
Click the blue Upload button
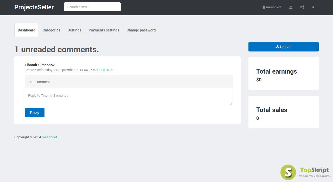(x=284, y=47)
